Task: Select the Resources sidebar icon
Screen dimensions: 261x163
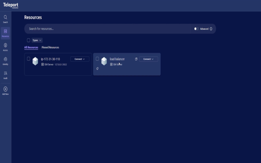Action: pos(5,31)
